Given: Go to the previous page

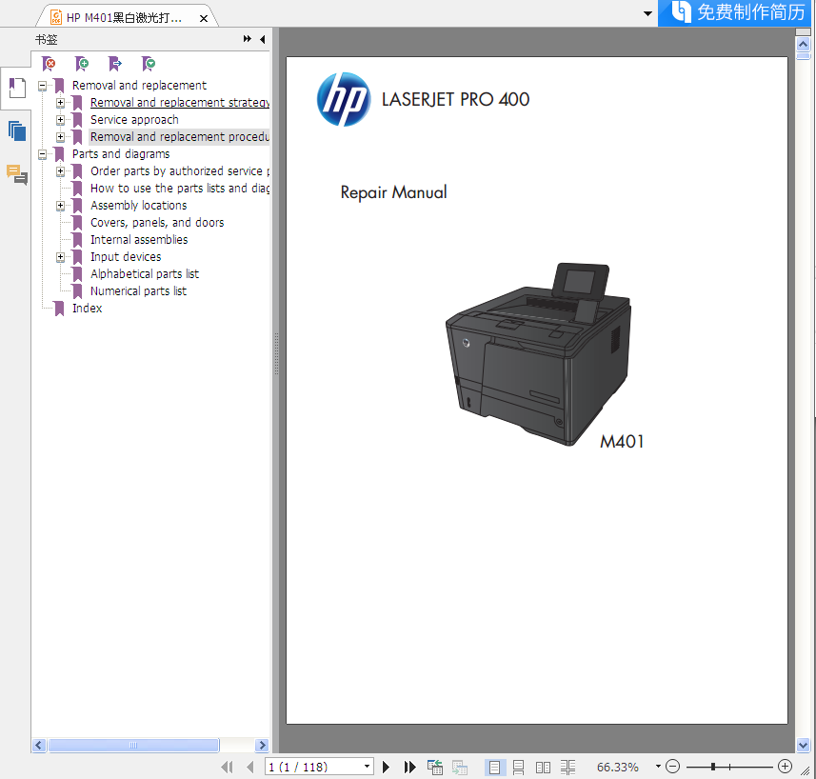Looking at the screenshot, I should tap(250, 767).
